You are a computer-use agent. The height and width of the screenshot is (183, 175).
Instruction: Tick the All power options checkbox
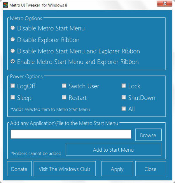coord(124,109)
